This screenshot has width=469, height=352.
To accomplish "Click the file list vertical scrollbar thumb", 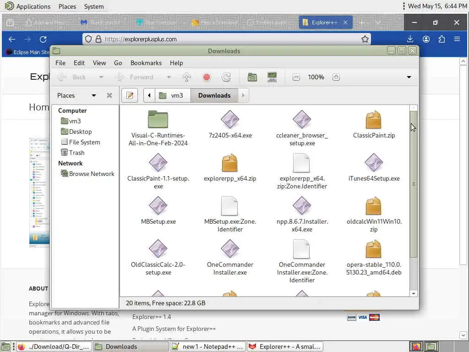I will (414, 184).
